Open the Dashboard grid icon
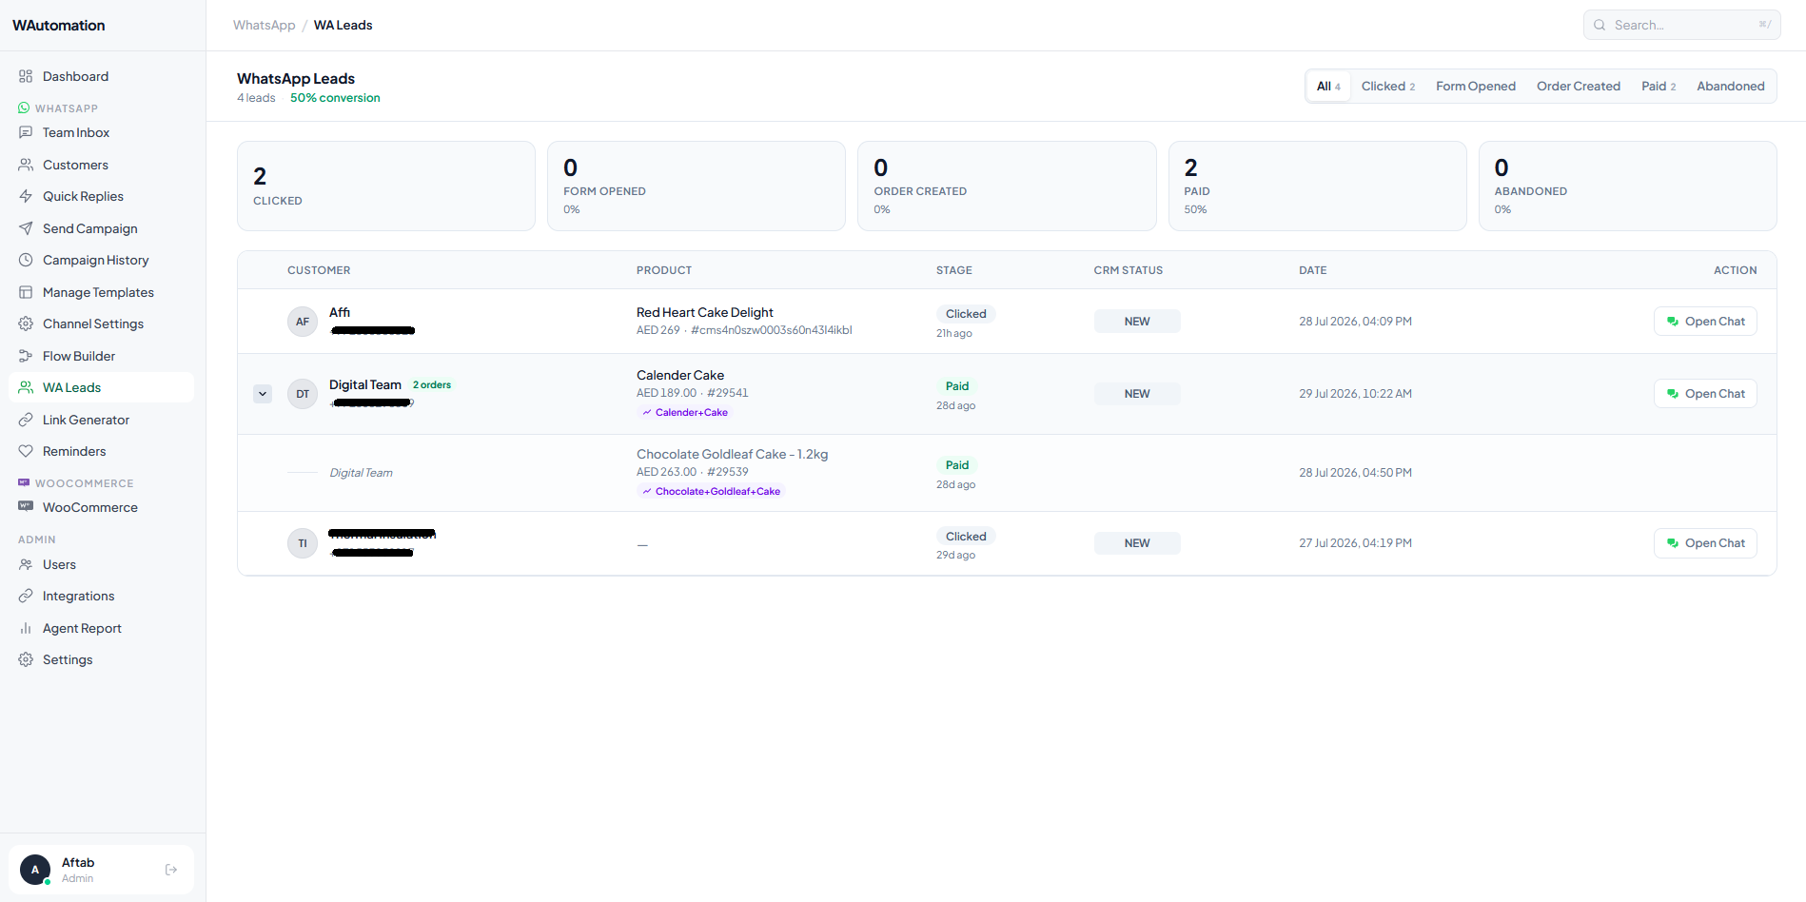The width and height of the screenshot is (1806, 902). pyautogui.click(x=26, y=76)
